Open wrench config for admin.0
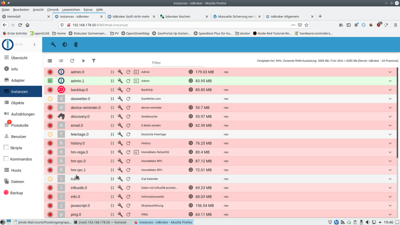400x225 pixels. tap(120, 72)
